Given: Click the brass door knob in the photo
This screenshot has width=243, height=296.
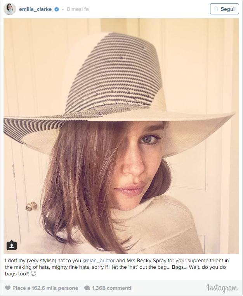Looking at the screenshot, I should click(31, 206).
